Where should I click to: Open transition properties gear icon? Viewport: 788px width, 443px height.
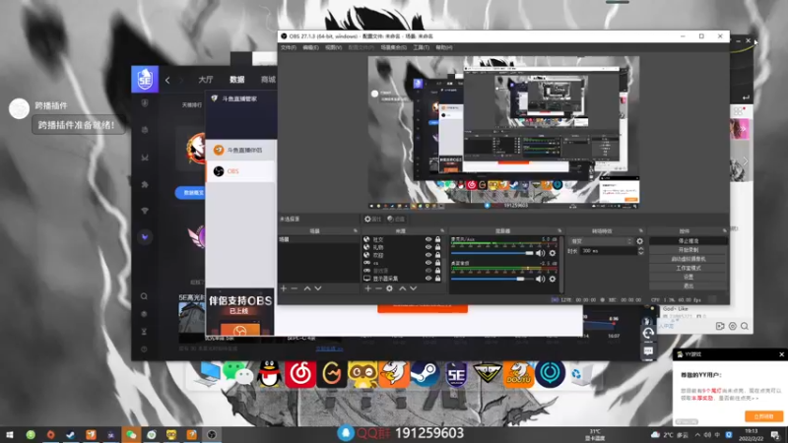[x=639, y=241]
